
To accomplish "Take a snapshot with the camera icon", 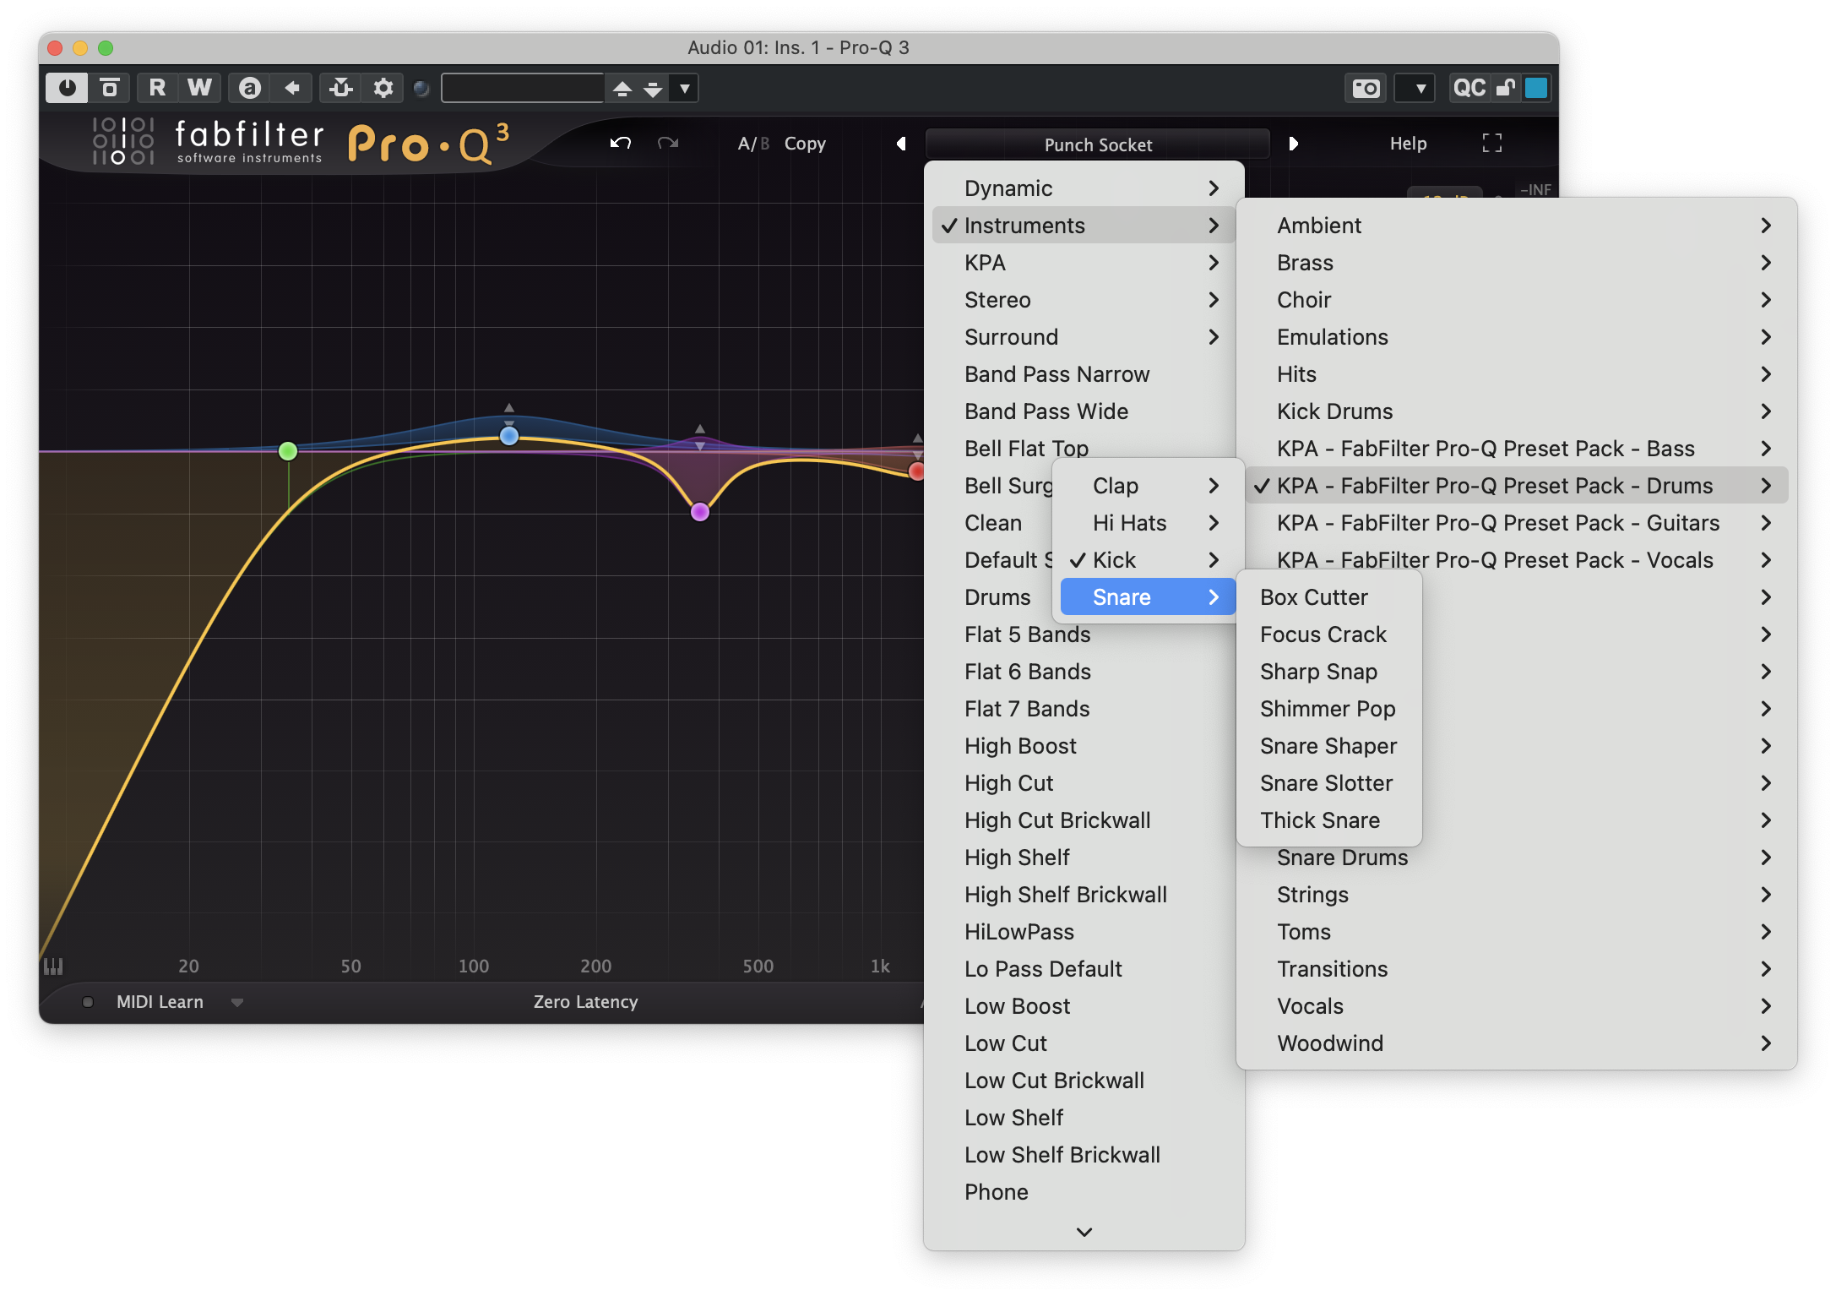I will coord(1365,88).
